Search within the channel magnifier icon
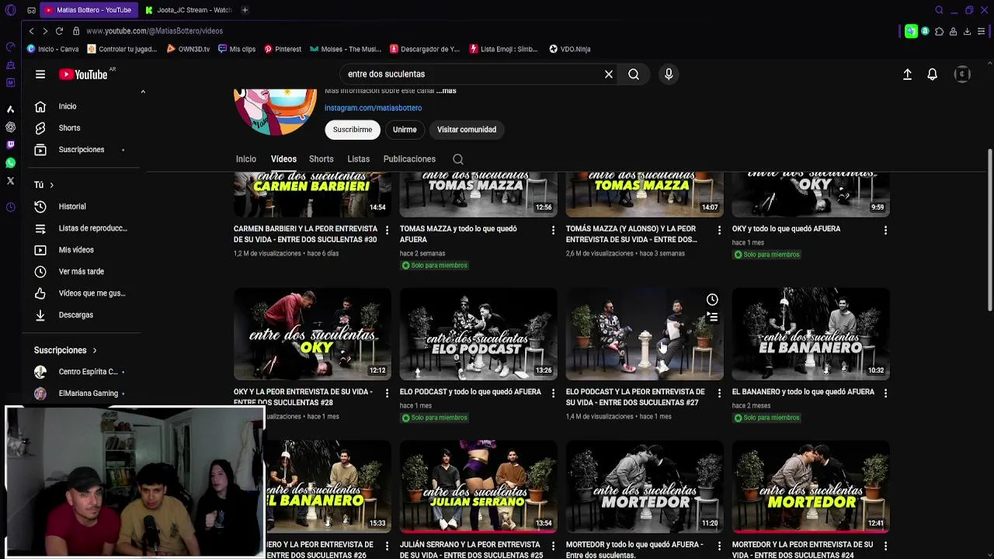994x559 pixels. 458,159
